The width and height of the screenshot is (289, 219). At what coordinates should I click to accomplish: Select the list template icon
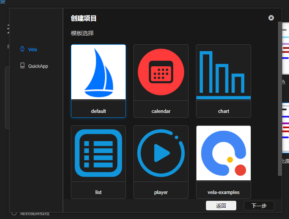pos(99,153)
